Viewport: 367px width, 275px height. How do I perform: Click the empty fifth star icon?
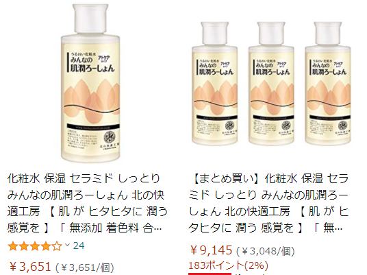(x=57, y=247)
